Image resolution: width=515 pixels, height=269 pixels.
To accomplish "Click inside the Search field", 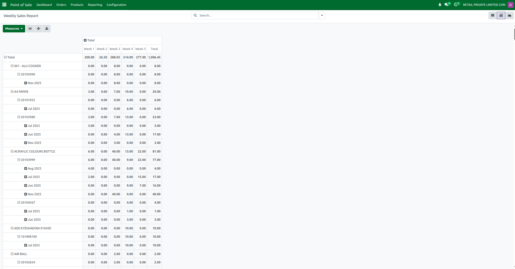I will click(252, 15).
